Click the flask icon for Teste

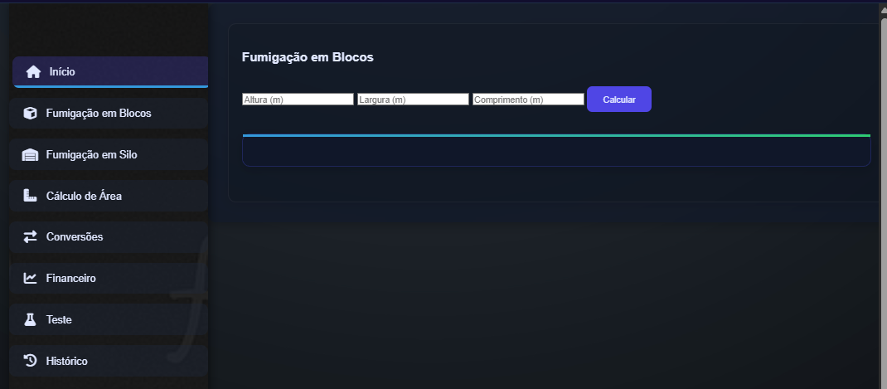pos(31,320)
